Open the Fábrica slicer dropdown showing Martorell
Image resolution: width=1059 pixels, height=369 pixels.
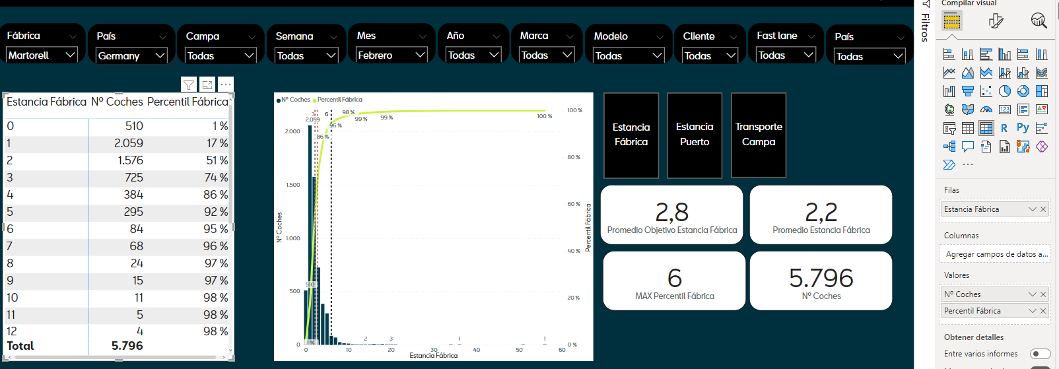coord(42,55)
